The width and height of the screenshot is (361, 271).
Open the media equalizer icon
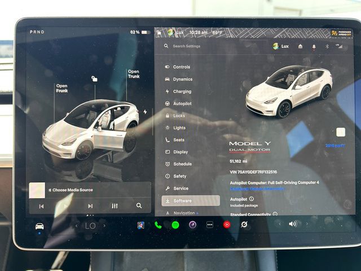point(115,206)
